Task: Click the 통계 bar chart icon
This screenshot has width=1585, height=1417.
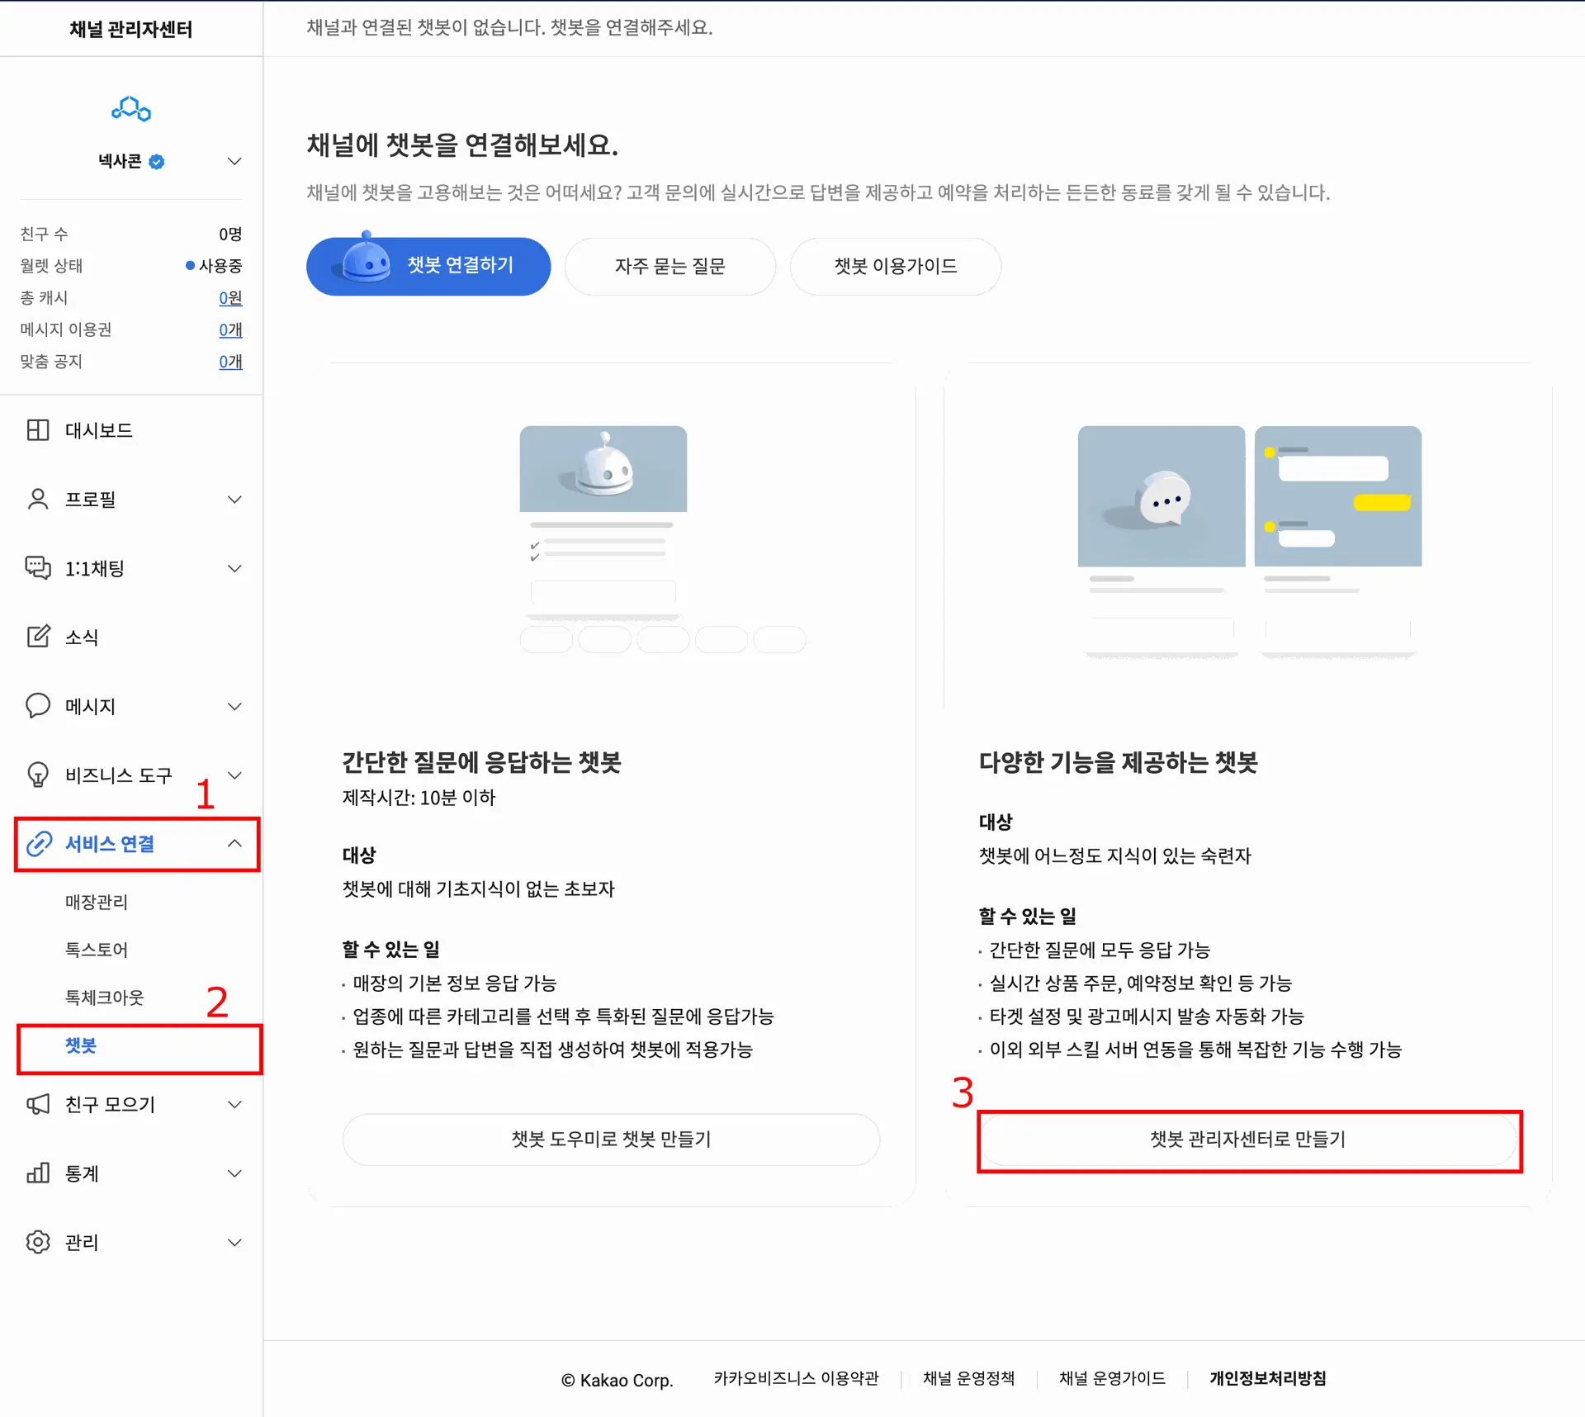Action: (38, 1173)
